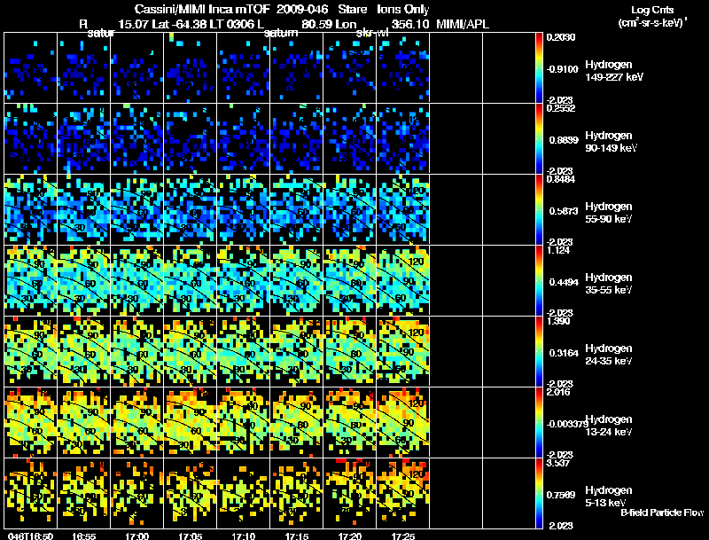The width and height of the screenshot is (709, 540).
Task: Click the Hydrogen 35-55 keV color bar
Action: click(539, 281)
